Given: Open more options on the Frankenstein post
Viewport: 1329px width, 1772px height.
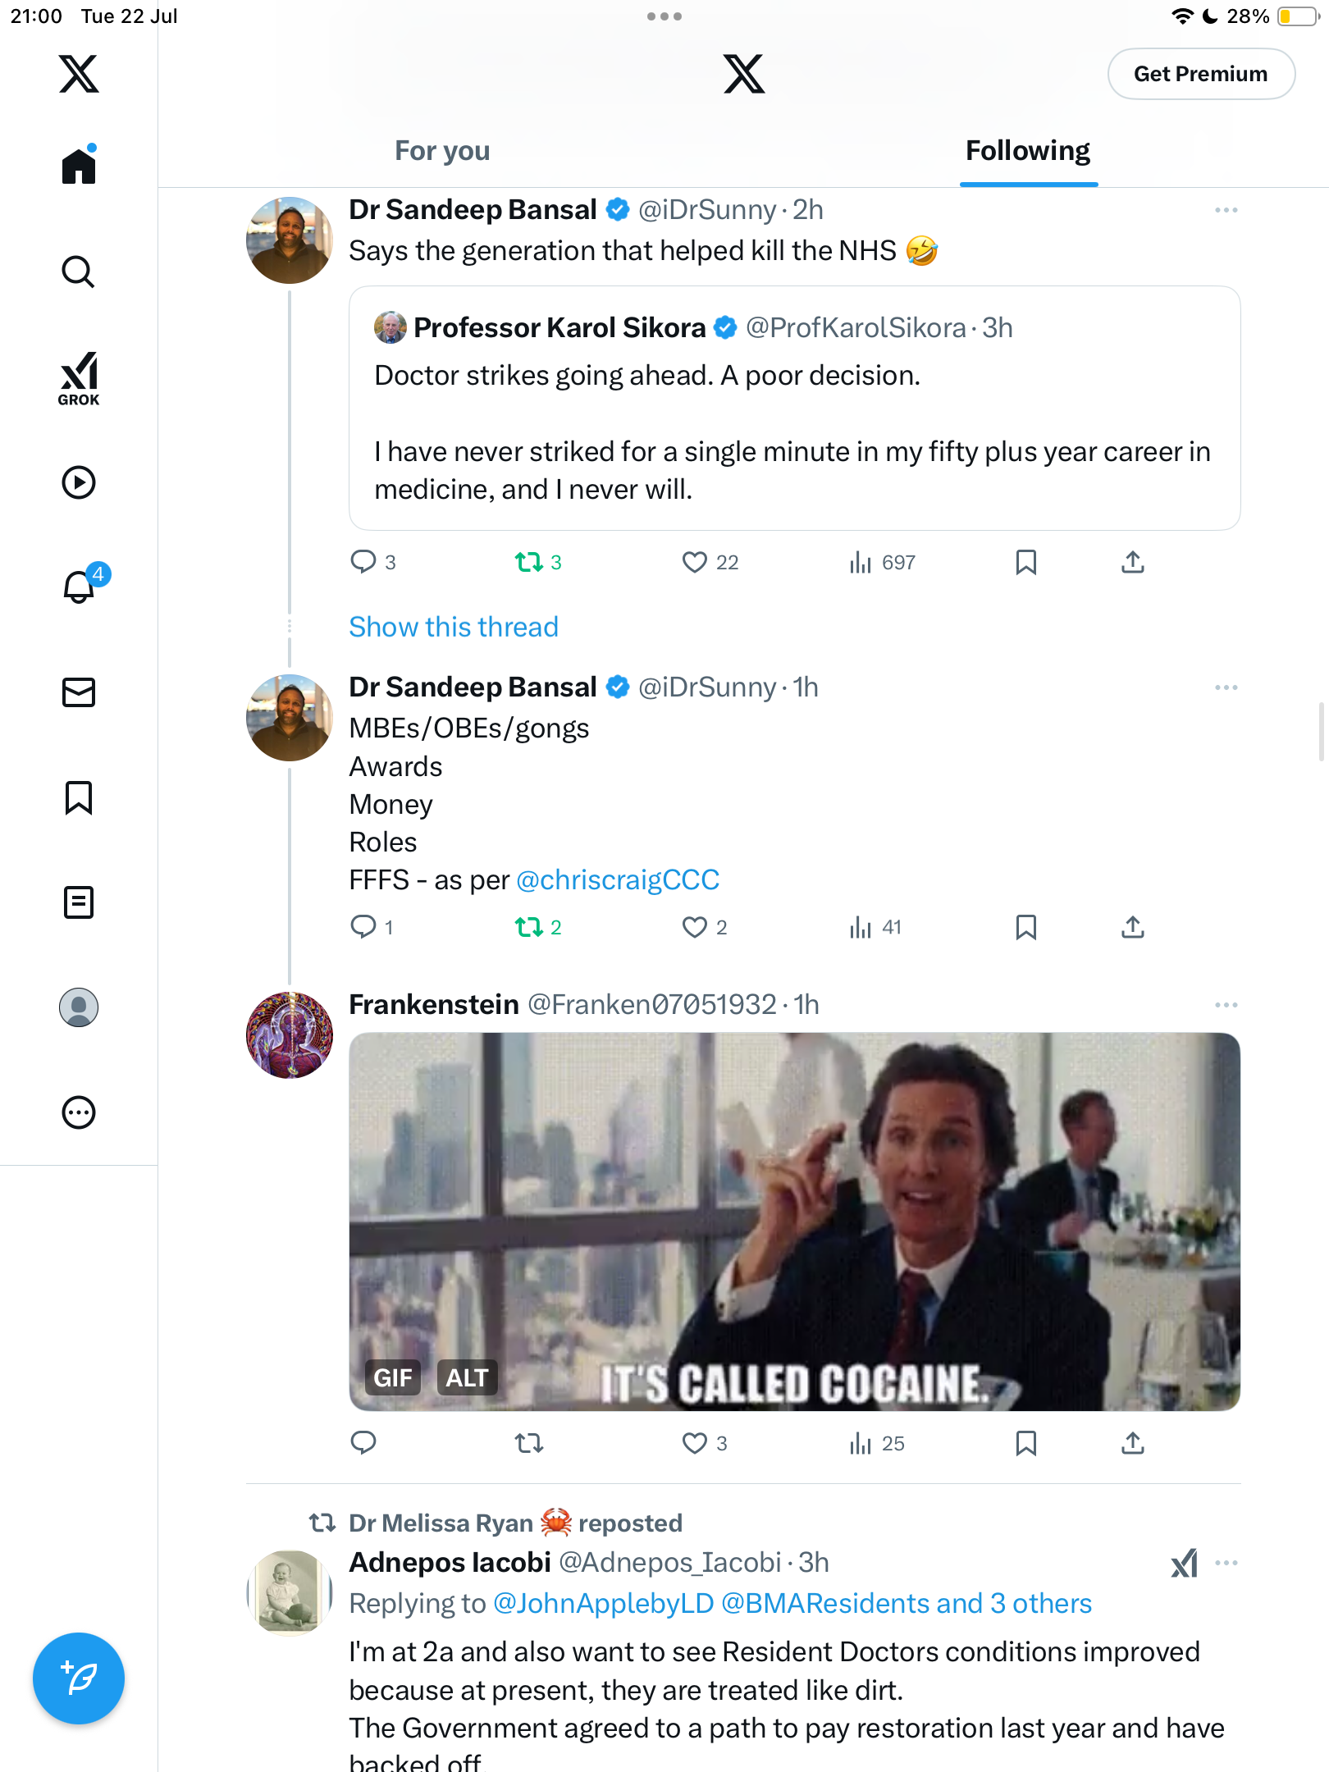Looking at the screenshot, I should pos(1226,1005).
